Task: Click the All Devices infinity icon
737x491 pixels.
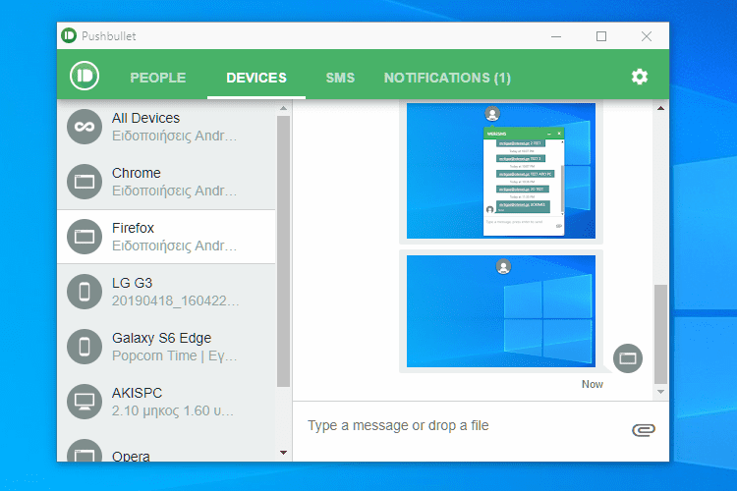Action: click(x=85, y=127)
